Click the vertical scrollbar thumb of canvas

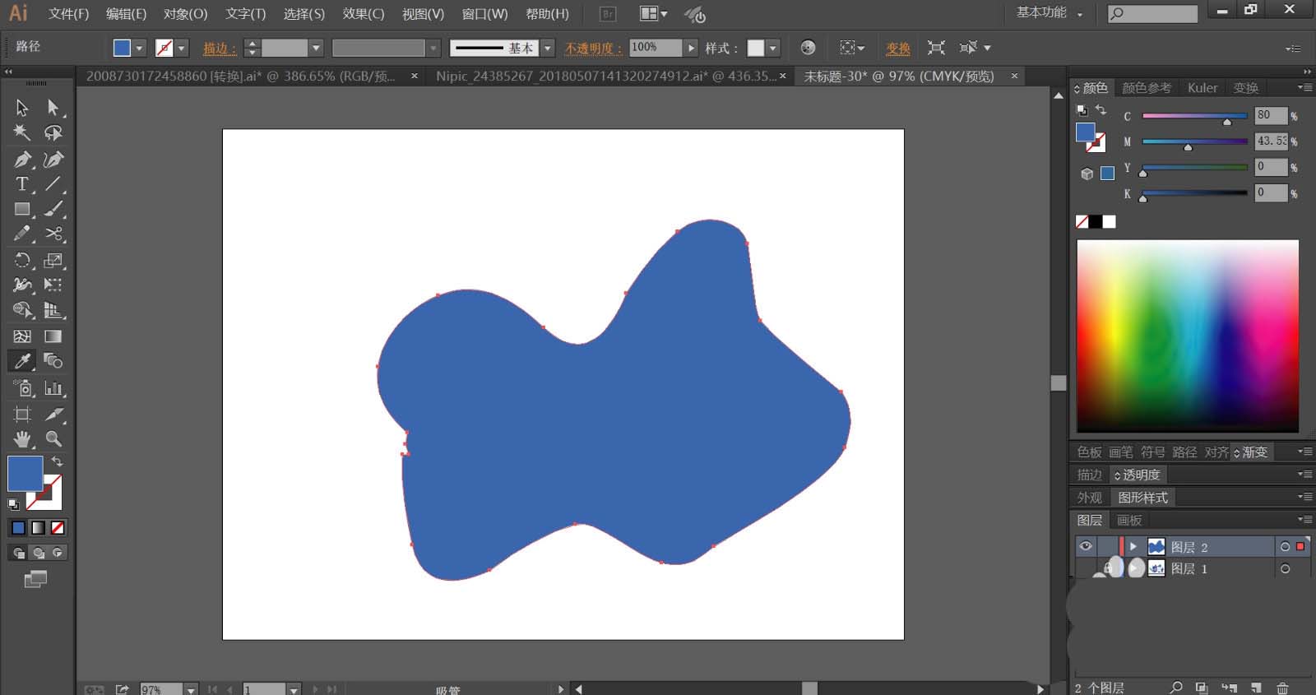pos(1059,382)
